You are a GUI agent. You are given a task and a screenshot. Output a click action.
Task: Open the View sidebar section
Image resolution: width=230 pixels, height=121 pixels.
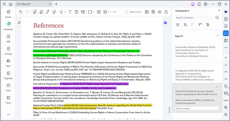click(8, 63)
